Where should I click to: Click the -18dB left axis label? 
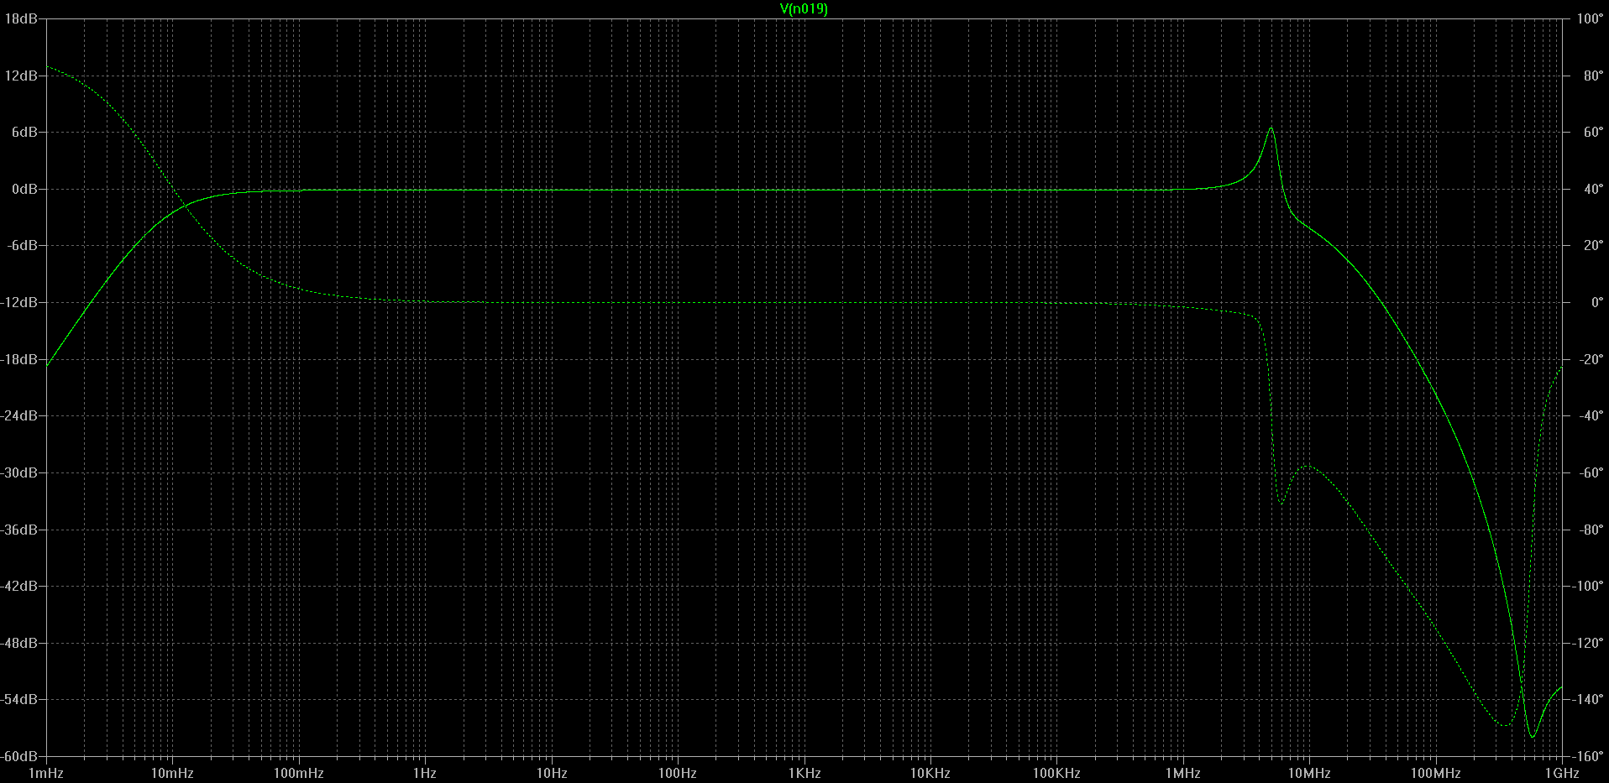point(19,359)
